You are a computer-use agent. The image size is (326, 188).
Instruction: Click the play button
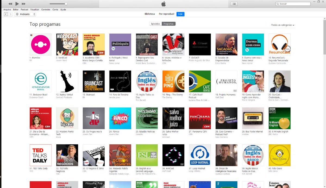pyautogui.click(x=17, y=4)
